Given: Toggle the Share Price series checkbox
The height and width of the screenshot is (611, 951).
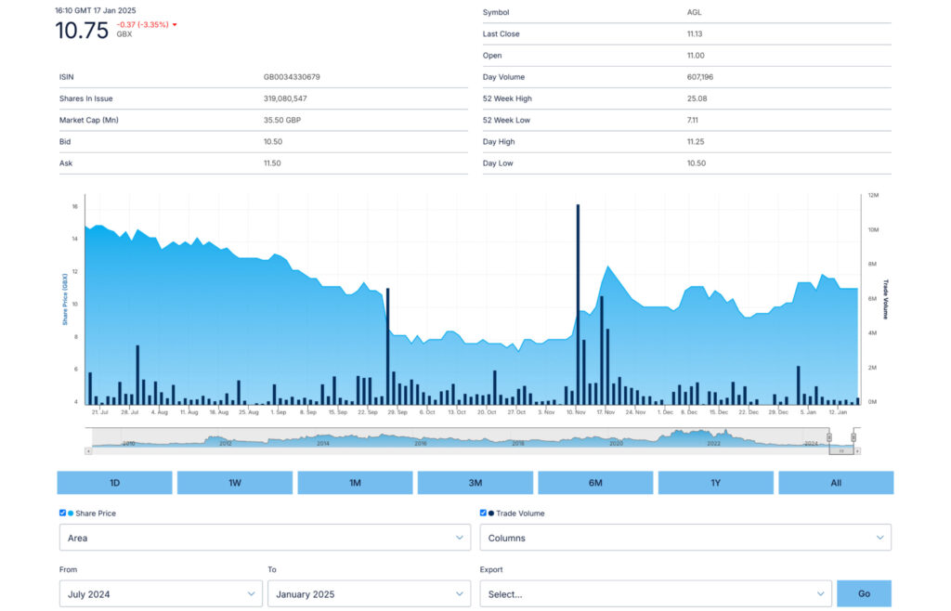Looking at the screenshot, I should tap(62, 513).
